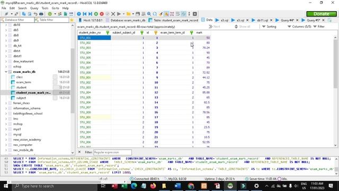Select the exam_term table in the tree

[x=23, y=82]
